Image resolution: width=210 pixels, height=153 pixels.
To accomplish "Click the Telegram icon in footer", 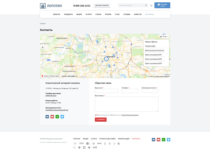I will 169,139.
